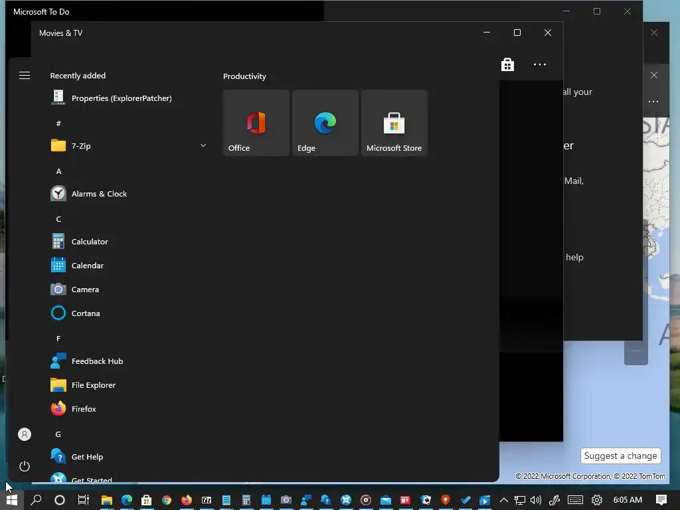Screen dimensions: 680x510
Task: Launch Chrome from the taskbar
Action: pyautogui.click(x=167, y=500)
